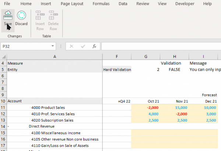Select the 4100 Miscellaneous Income account cell
Viewport: 221px width, 151px height.
(56, 133)
